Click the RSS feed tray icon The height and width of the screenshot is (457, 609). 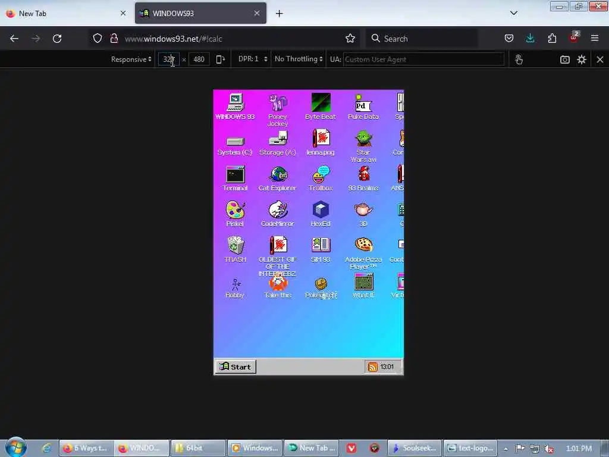coord(372,367)
